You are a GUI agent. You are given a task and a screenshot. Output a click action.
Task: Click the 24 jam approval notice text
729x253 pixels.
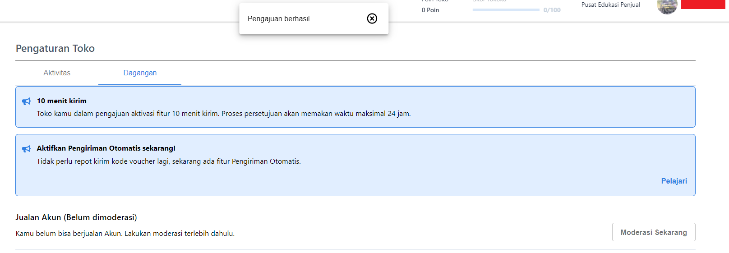click(x=224, y=114)
